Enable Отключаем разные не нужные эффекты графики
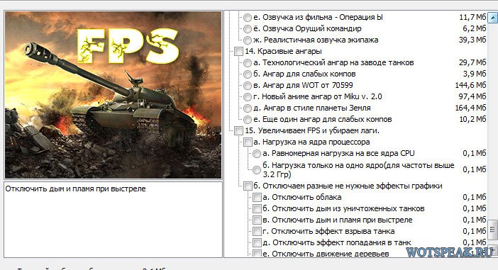 tap(248, 186)
